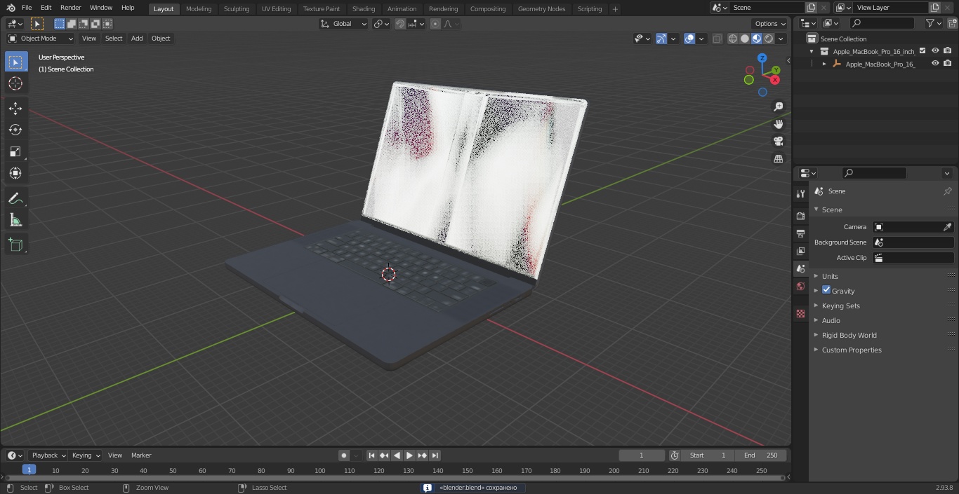Click the Z axis on navigation gizmo
The width and height of the screenshot is (959, 494).
pos(762,59)
